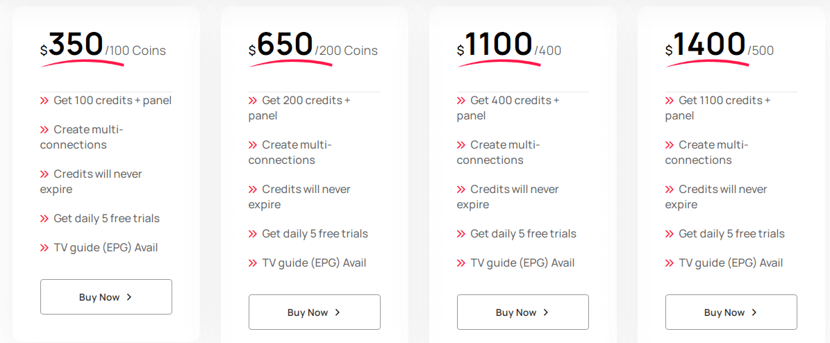The width and height of the screenshot is (830, 343).
Task: Click the double-chevron icon beside 'Get 200 credits + panel'
Action: [x=253, y=101]
